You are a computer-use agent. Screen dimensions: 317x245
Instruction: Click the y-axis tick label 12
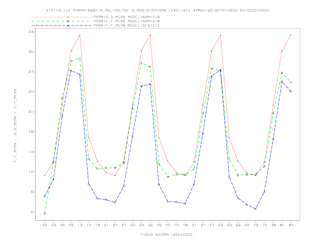[x=30, y=172]
